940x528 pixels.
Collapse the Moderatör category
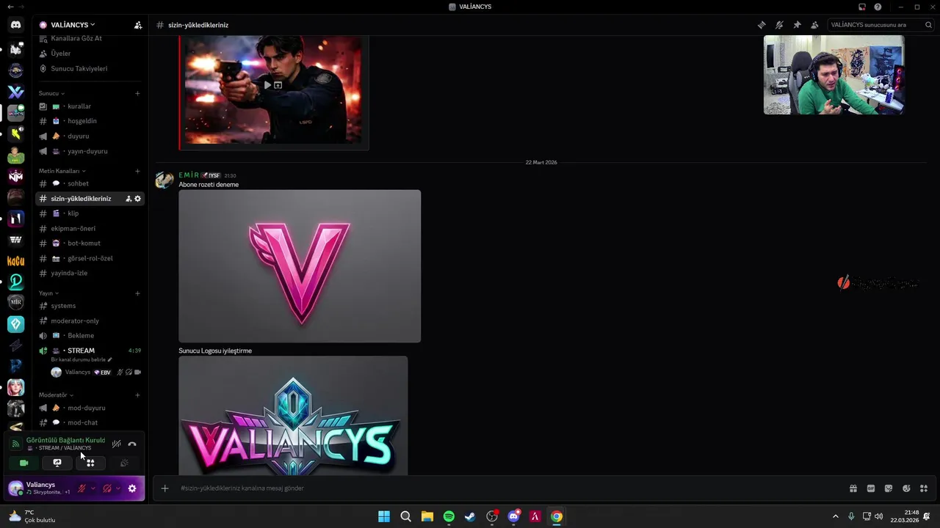click(x=56, y=395)
